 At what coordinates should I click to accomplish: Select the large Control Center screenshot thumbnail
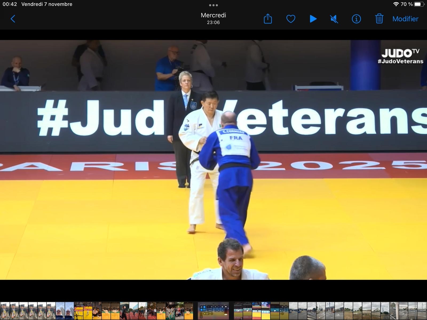[x=213, y=311]
